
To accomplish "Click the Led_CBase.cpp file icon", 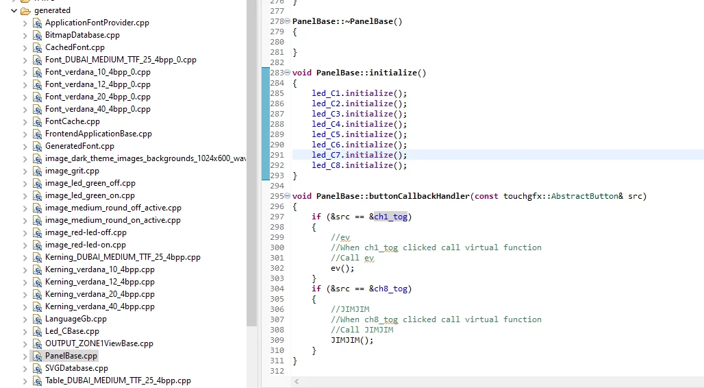I will click(x=37, y=332).
